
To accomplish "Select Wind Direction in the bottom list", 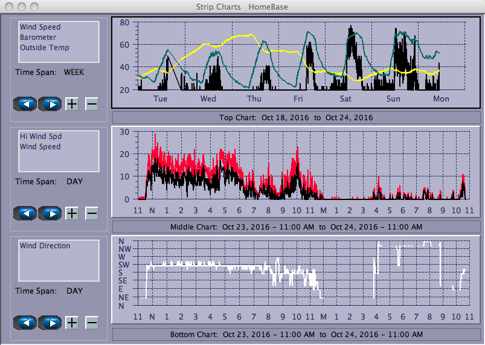I will [x=45, y=246].
